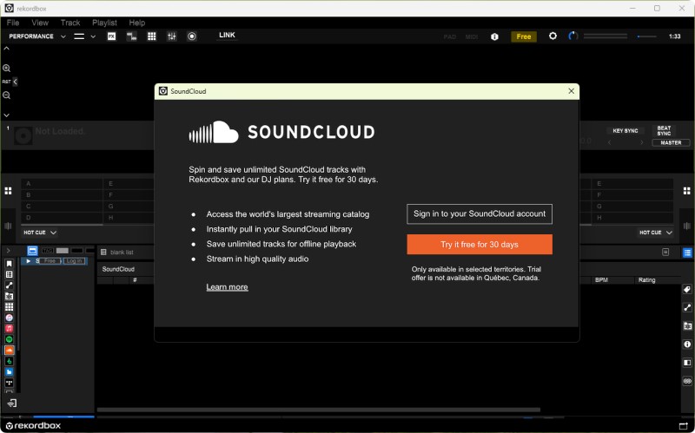Click the sync manager icon bottom left
695x433 pixels.
[x=12, y=403]
